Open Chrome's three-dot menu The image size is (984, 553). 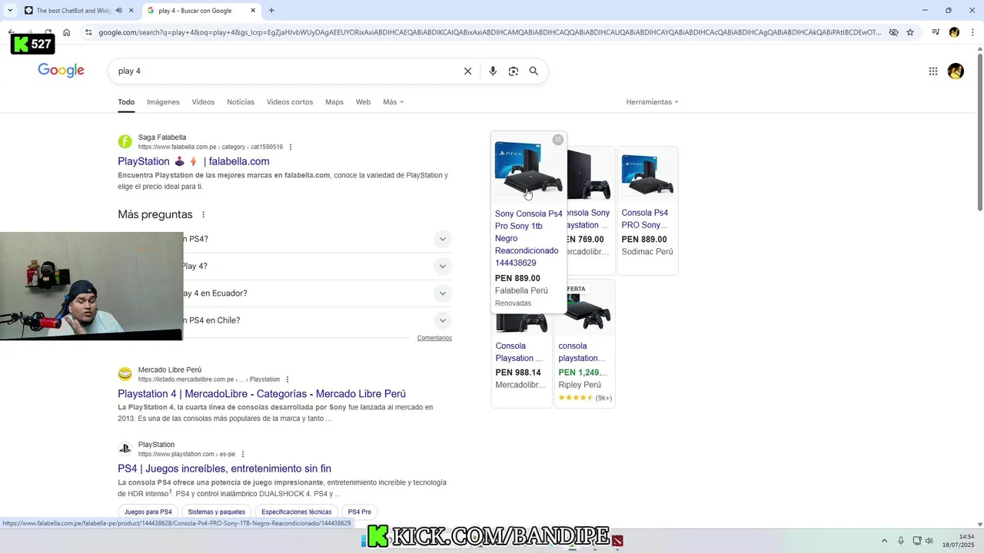click(972, 32)
